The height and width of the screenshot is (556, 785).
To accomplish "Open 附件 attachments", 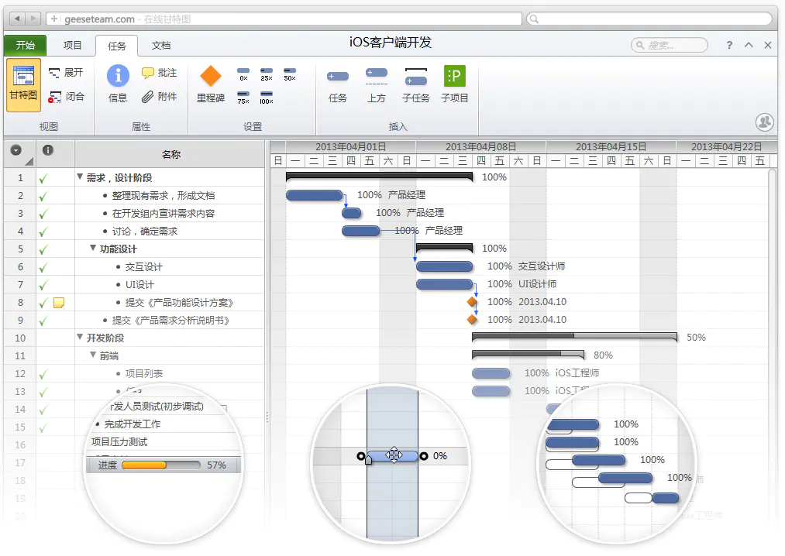I will (159, 97).
